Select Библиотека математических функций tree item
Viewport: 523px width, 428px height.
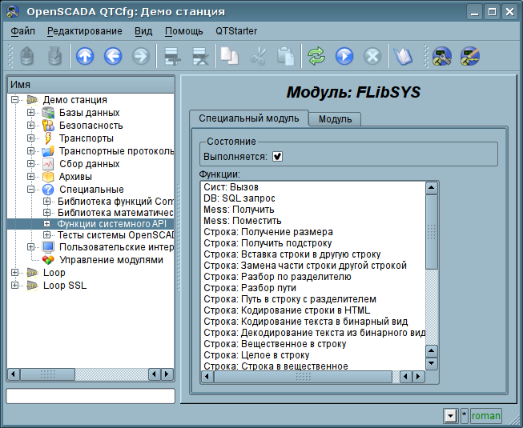point(115,213)
